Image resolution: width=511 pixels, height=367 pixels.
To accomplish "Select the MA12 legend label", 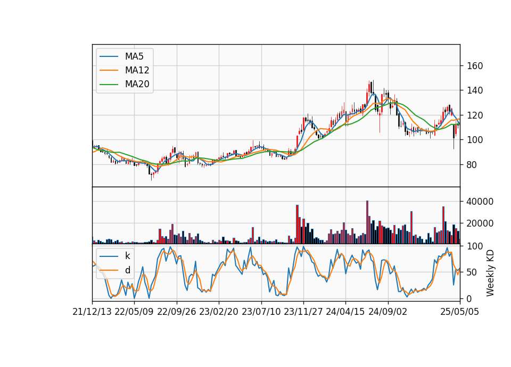I will click(137, 70).
